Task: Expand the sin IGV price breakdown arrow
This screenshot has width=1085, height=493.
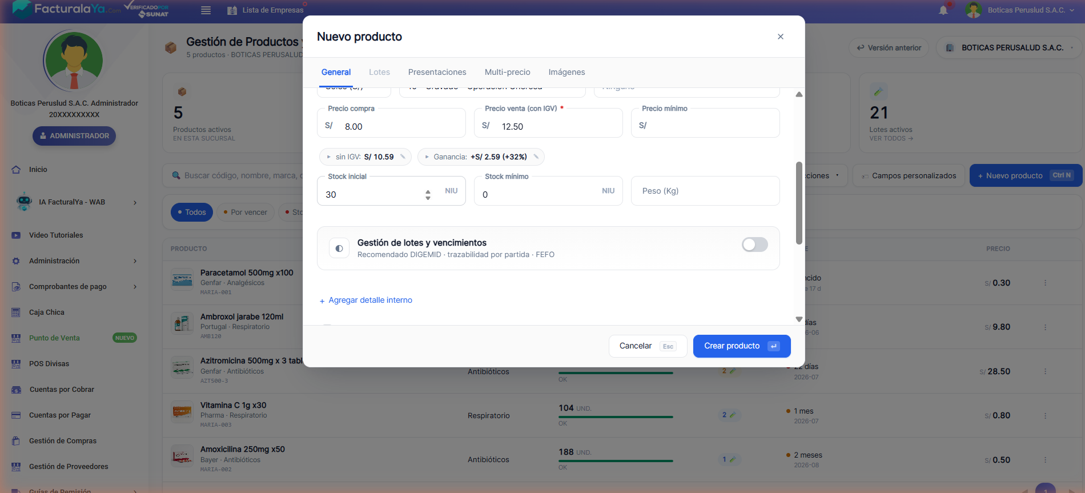Action: point(329,157)
